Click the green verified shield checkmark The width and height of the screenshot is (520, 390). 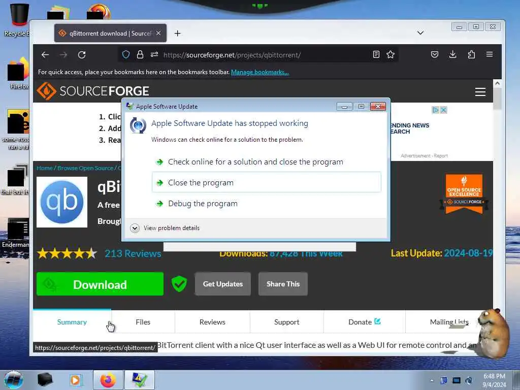coord(179,284)
